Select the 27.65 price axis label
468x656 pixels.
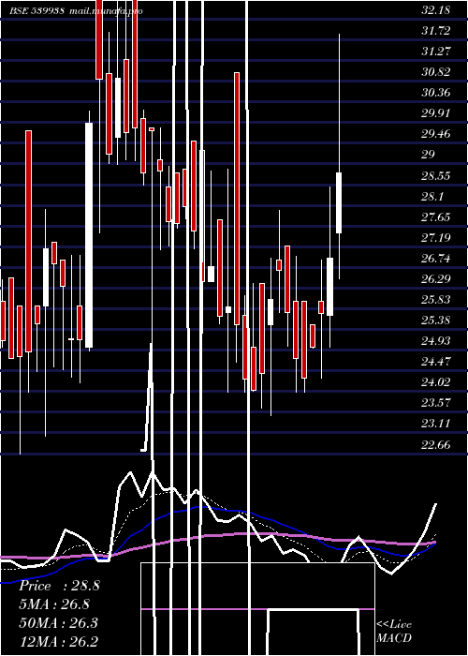coord(436,216)
